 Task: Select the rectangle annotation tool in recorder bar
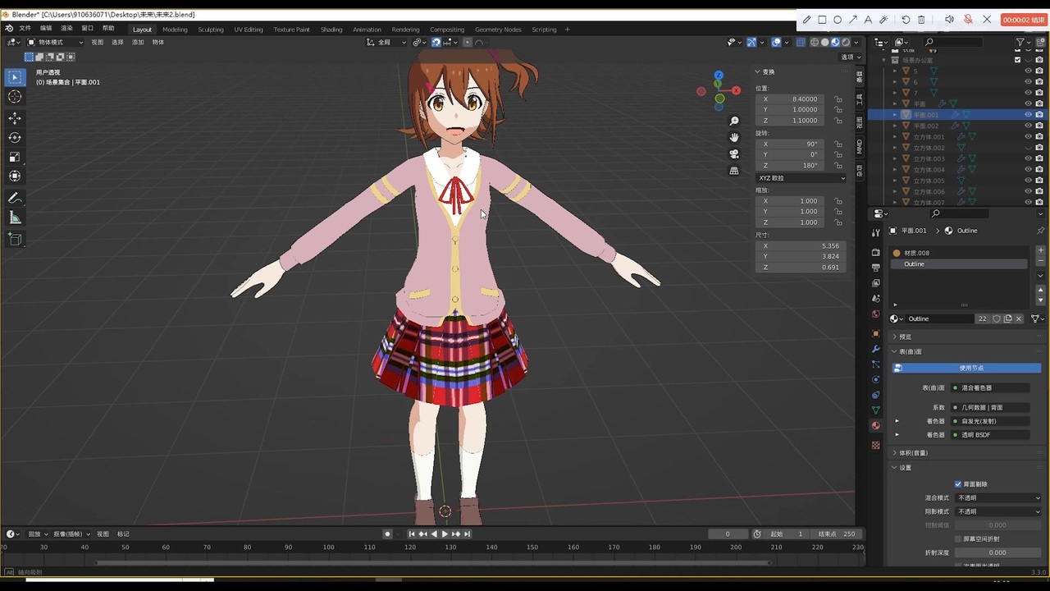click(x=822, y=20)
